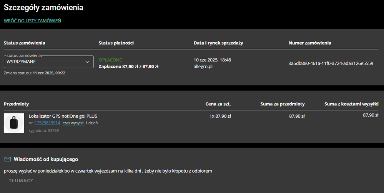This screenshot has height=193, width=384.
Task: Click the Suma z kosztami wysyłki header
Action: click(351, 104)
